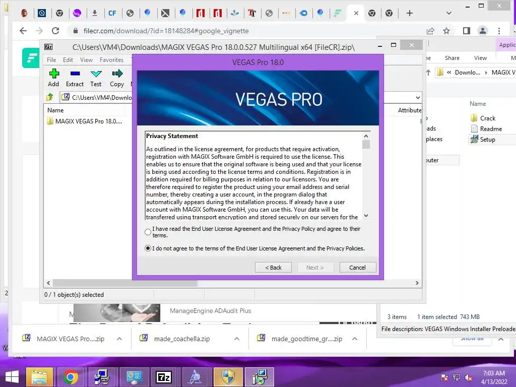Open the Share tab in Explorer
Image resolution: width=516 pixels, height=387 pixels.
(x=452, y=58)
